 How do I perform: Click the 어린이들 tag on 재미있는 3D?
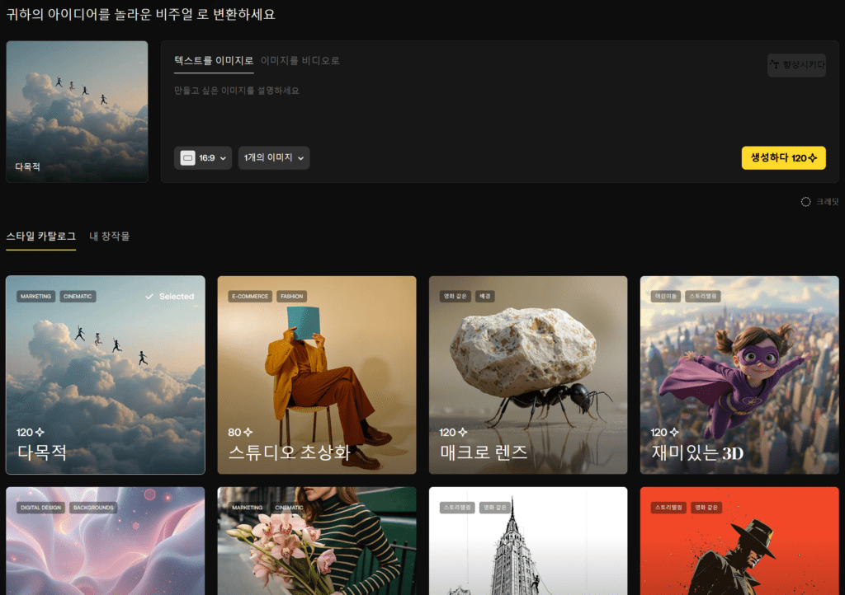666,297
